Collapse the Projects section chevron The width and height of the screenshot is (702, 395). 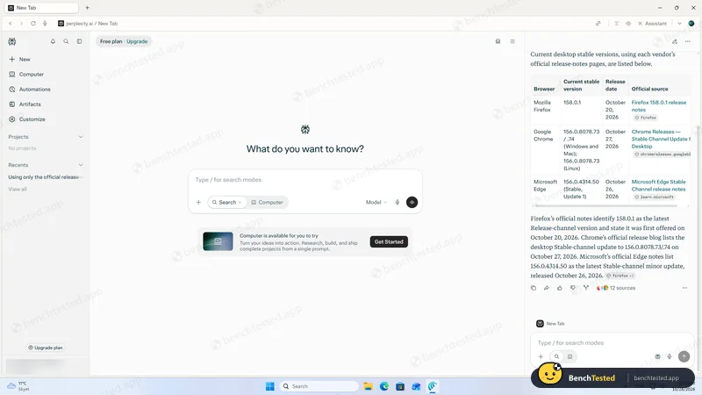pyautogui.click(x=81, y=137)
